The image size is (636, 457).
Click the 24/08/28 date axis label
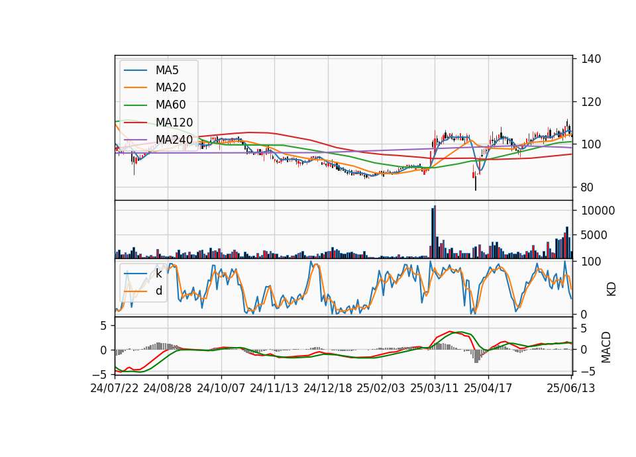[168, 388]
